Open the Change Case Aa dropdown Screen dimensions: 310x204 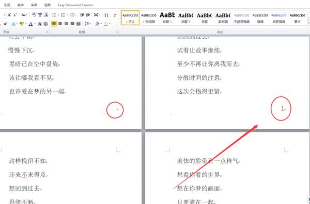pos(24,15)
